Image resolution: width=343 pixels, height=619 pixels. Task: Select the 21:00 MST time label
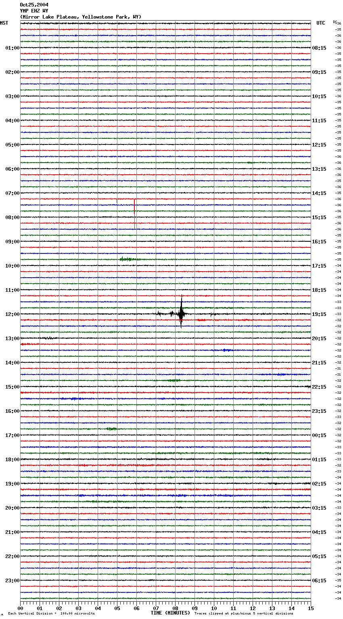(12, 532)
